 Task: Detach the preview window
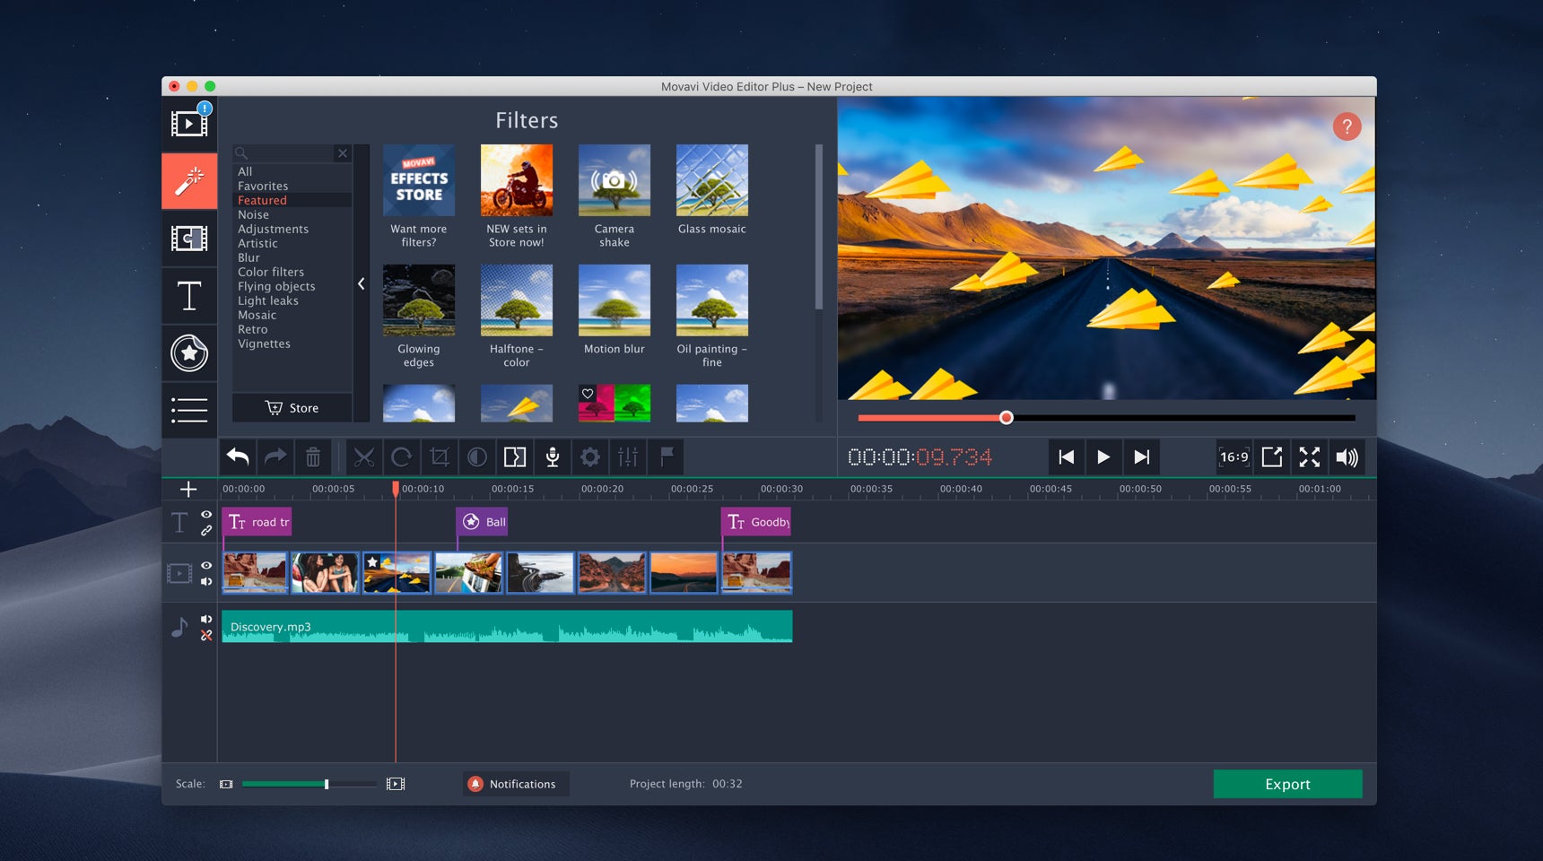pos(1272,457)
